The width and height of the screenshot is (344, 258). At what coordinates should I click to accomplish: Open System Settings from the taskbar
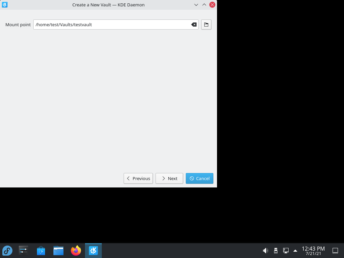[23, 251]
